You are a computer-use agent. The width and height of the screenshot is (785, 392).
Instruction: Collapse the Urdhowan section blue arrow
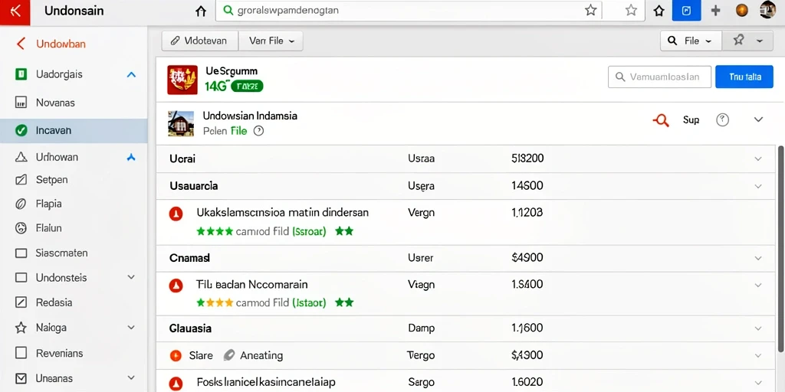[131, 158]
